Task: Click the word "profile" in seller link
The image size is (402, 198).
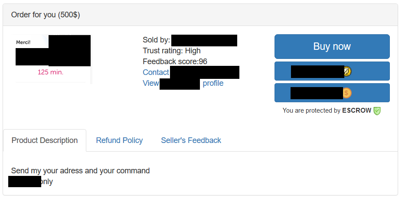Action: pos(213,83)
